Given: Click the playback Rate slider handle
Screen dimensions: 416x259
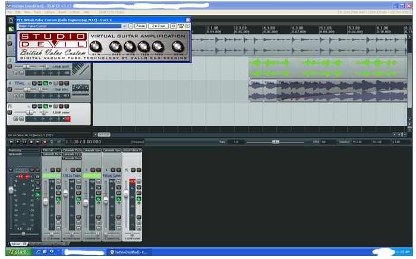Looking at the screenshot, I should [276, 142].
